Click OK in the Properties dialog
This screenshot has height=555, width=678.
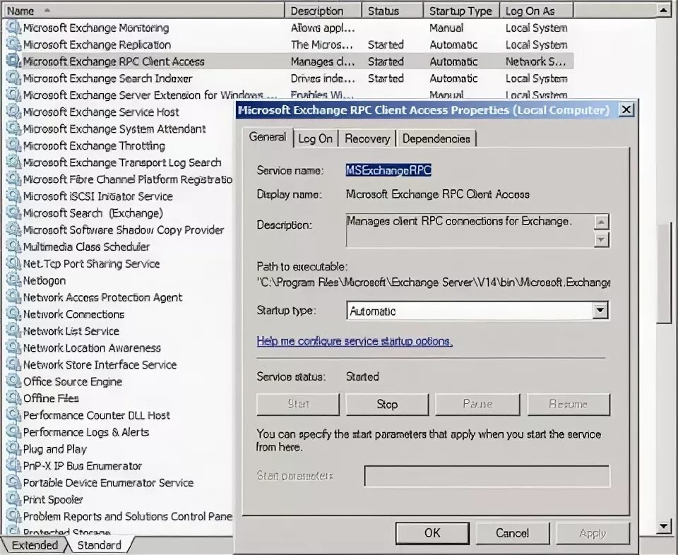click(x=432, y=533)
